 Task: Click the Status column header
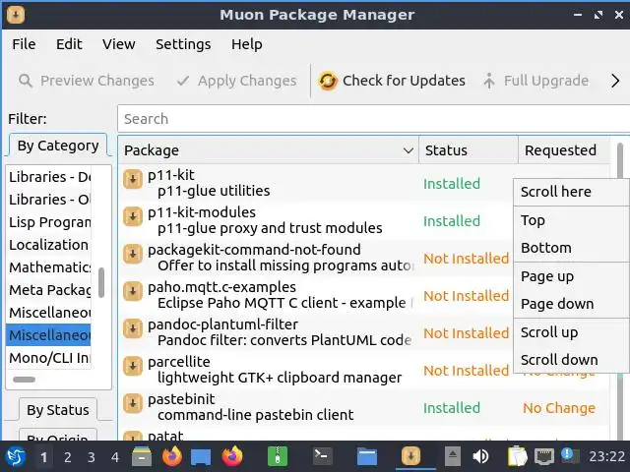(x=469, y=150)
